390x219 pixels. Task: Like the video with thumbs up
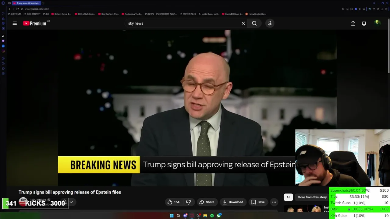click(173, 202)
